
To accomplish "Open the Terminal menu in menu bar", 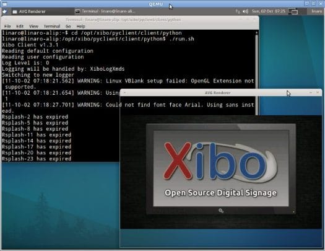I will pyautogui.click(x=52, y=27).
